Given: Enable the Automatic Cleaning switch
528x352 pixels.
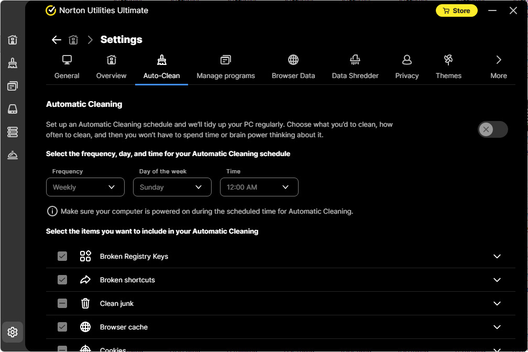Looking at the screenshot, I should [x=492, y=129].
